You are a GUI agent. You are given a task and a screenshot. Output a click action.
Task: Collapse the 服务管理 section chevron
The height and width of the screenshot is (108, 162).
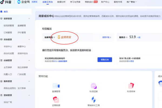[x=29, y=81]
